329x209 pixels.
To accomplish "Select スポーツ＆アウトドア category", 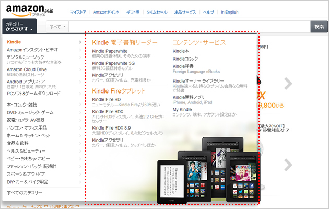I will coord(26,174).
